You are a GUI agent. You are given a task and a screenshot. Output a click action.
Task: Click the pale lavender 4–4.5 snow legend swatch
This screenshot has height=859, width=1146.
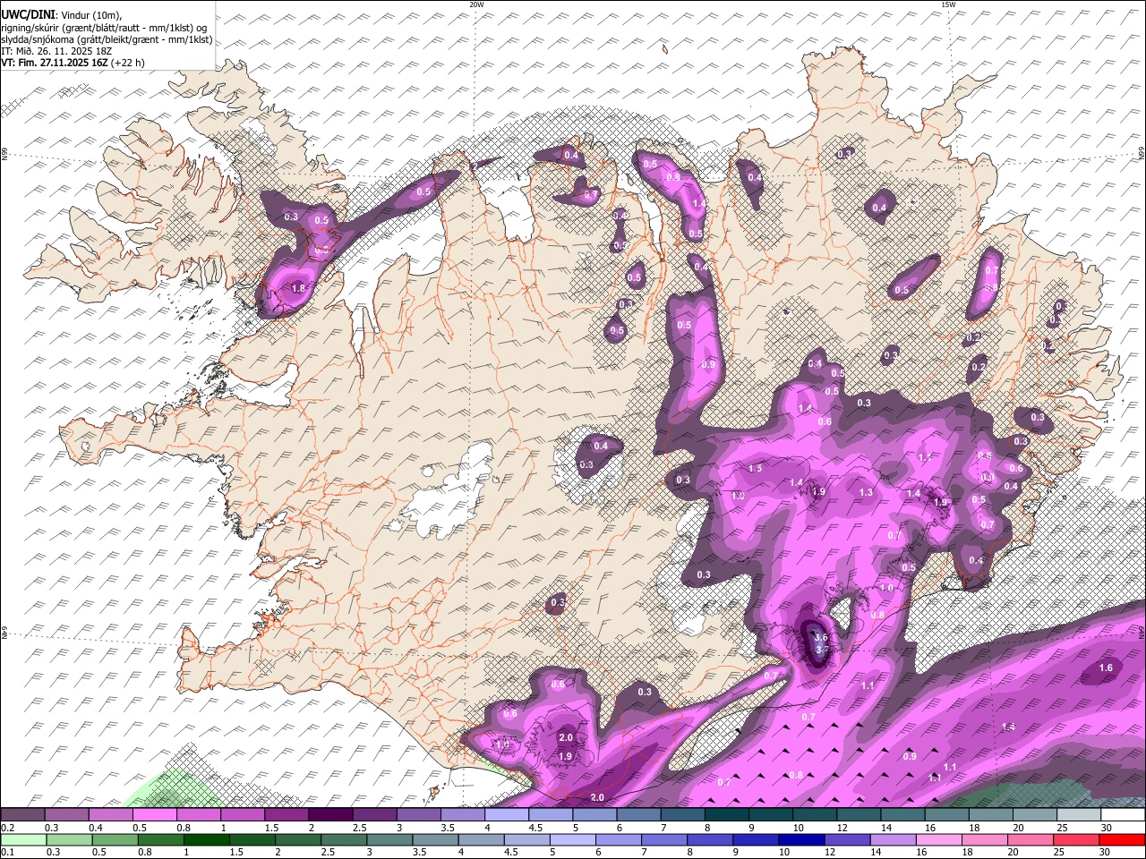(507, 815)
